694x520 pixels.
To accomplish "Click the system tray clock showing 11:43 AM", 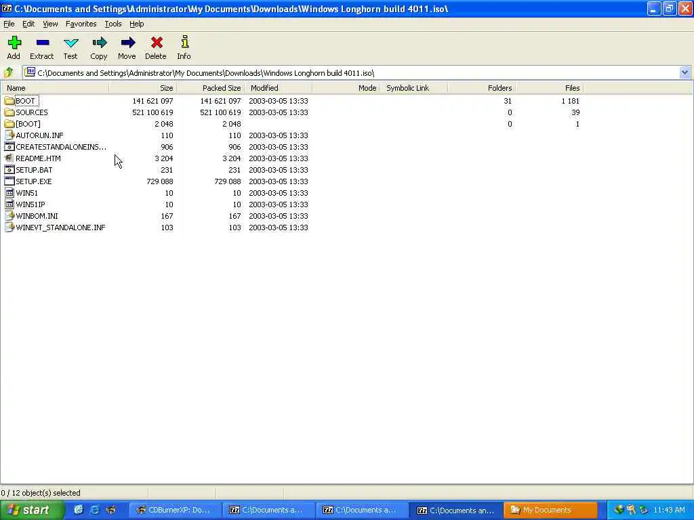I will point(669,510).
